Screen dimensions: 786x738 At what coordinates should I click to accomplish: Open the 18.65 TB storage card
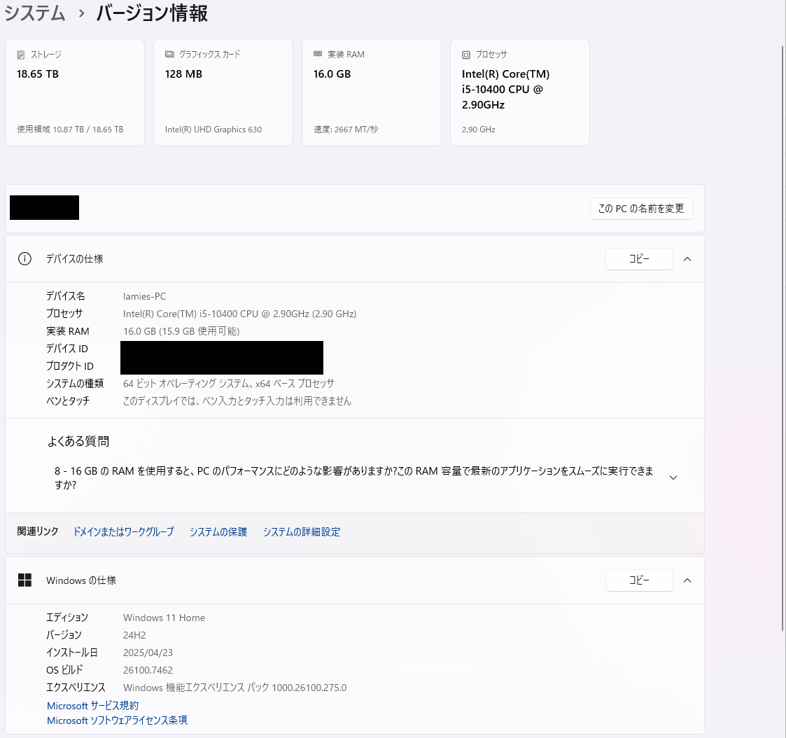pos(75,92)
